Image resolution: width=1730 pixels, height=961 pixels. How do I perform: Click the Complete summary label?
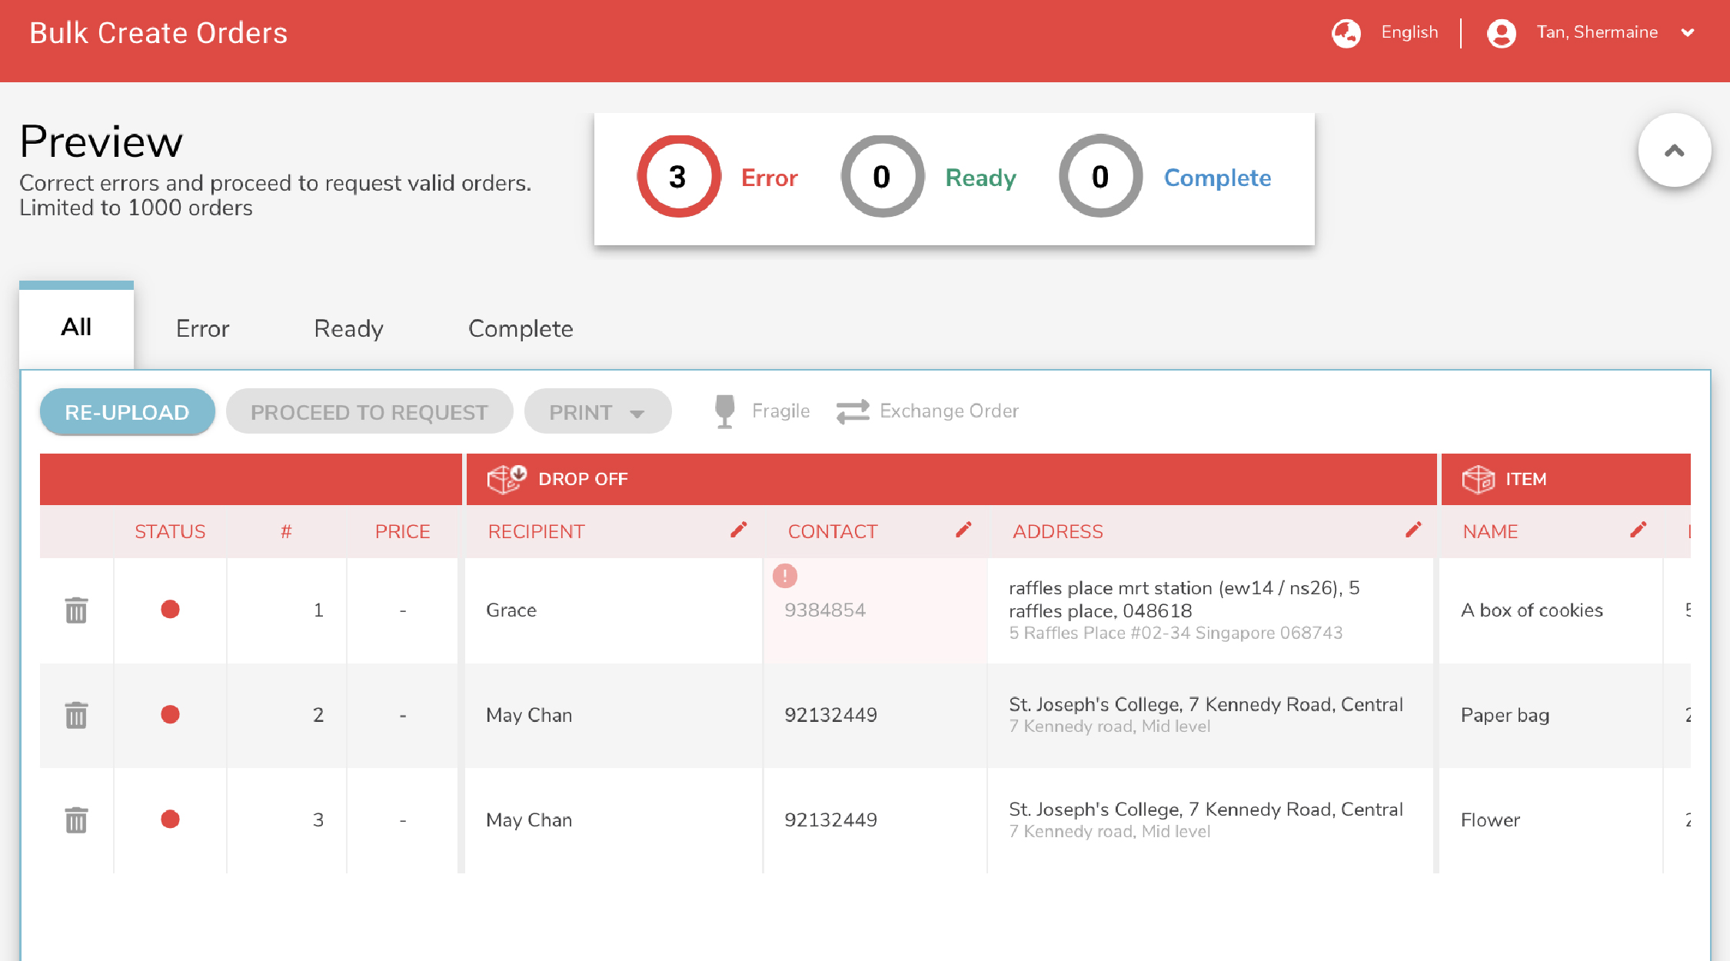click(1217, 178)
